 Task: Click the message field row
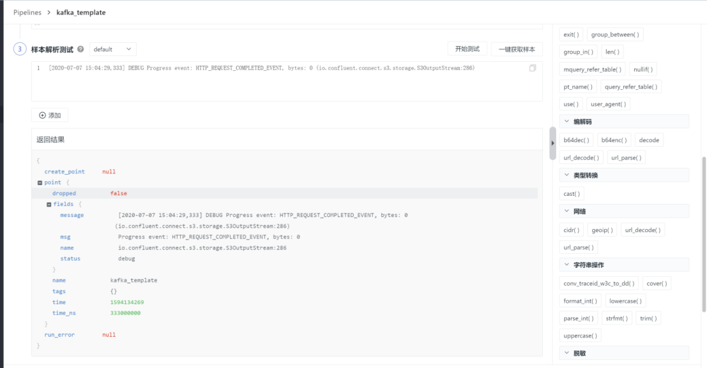284,221
